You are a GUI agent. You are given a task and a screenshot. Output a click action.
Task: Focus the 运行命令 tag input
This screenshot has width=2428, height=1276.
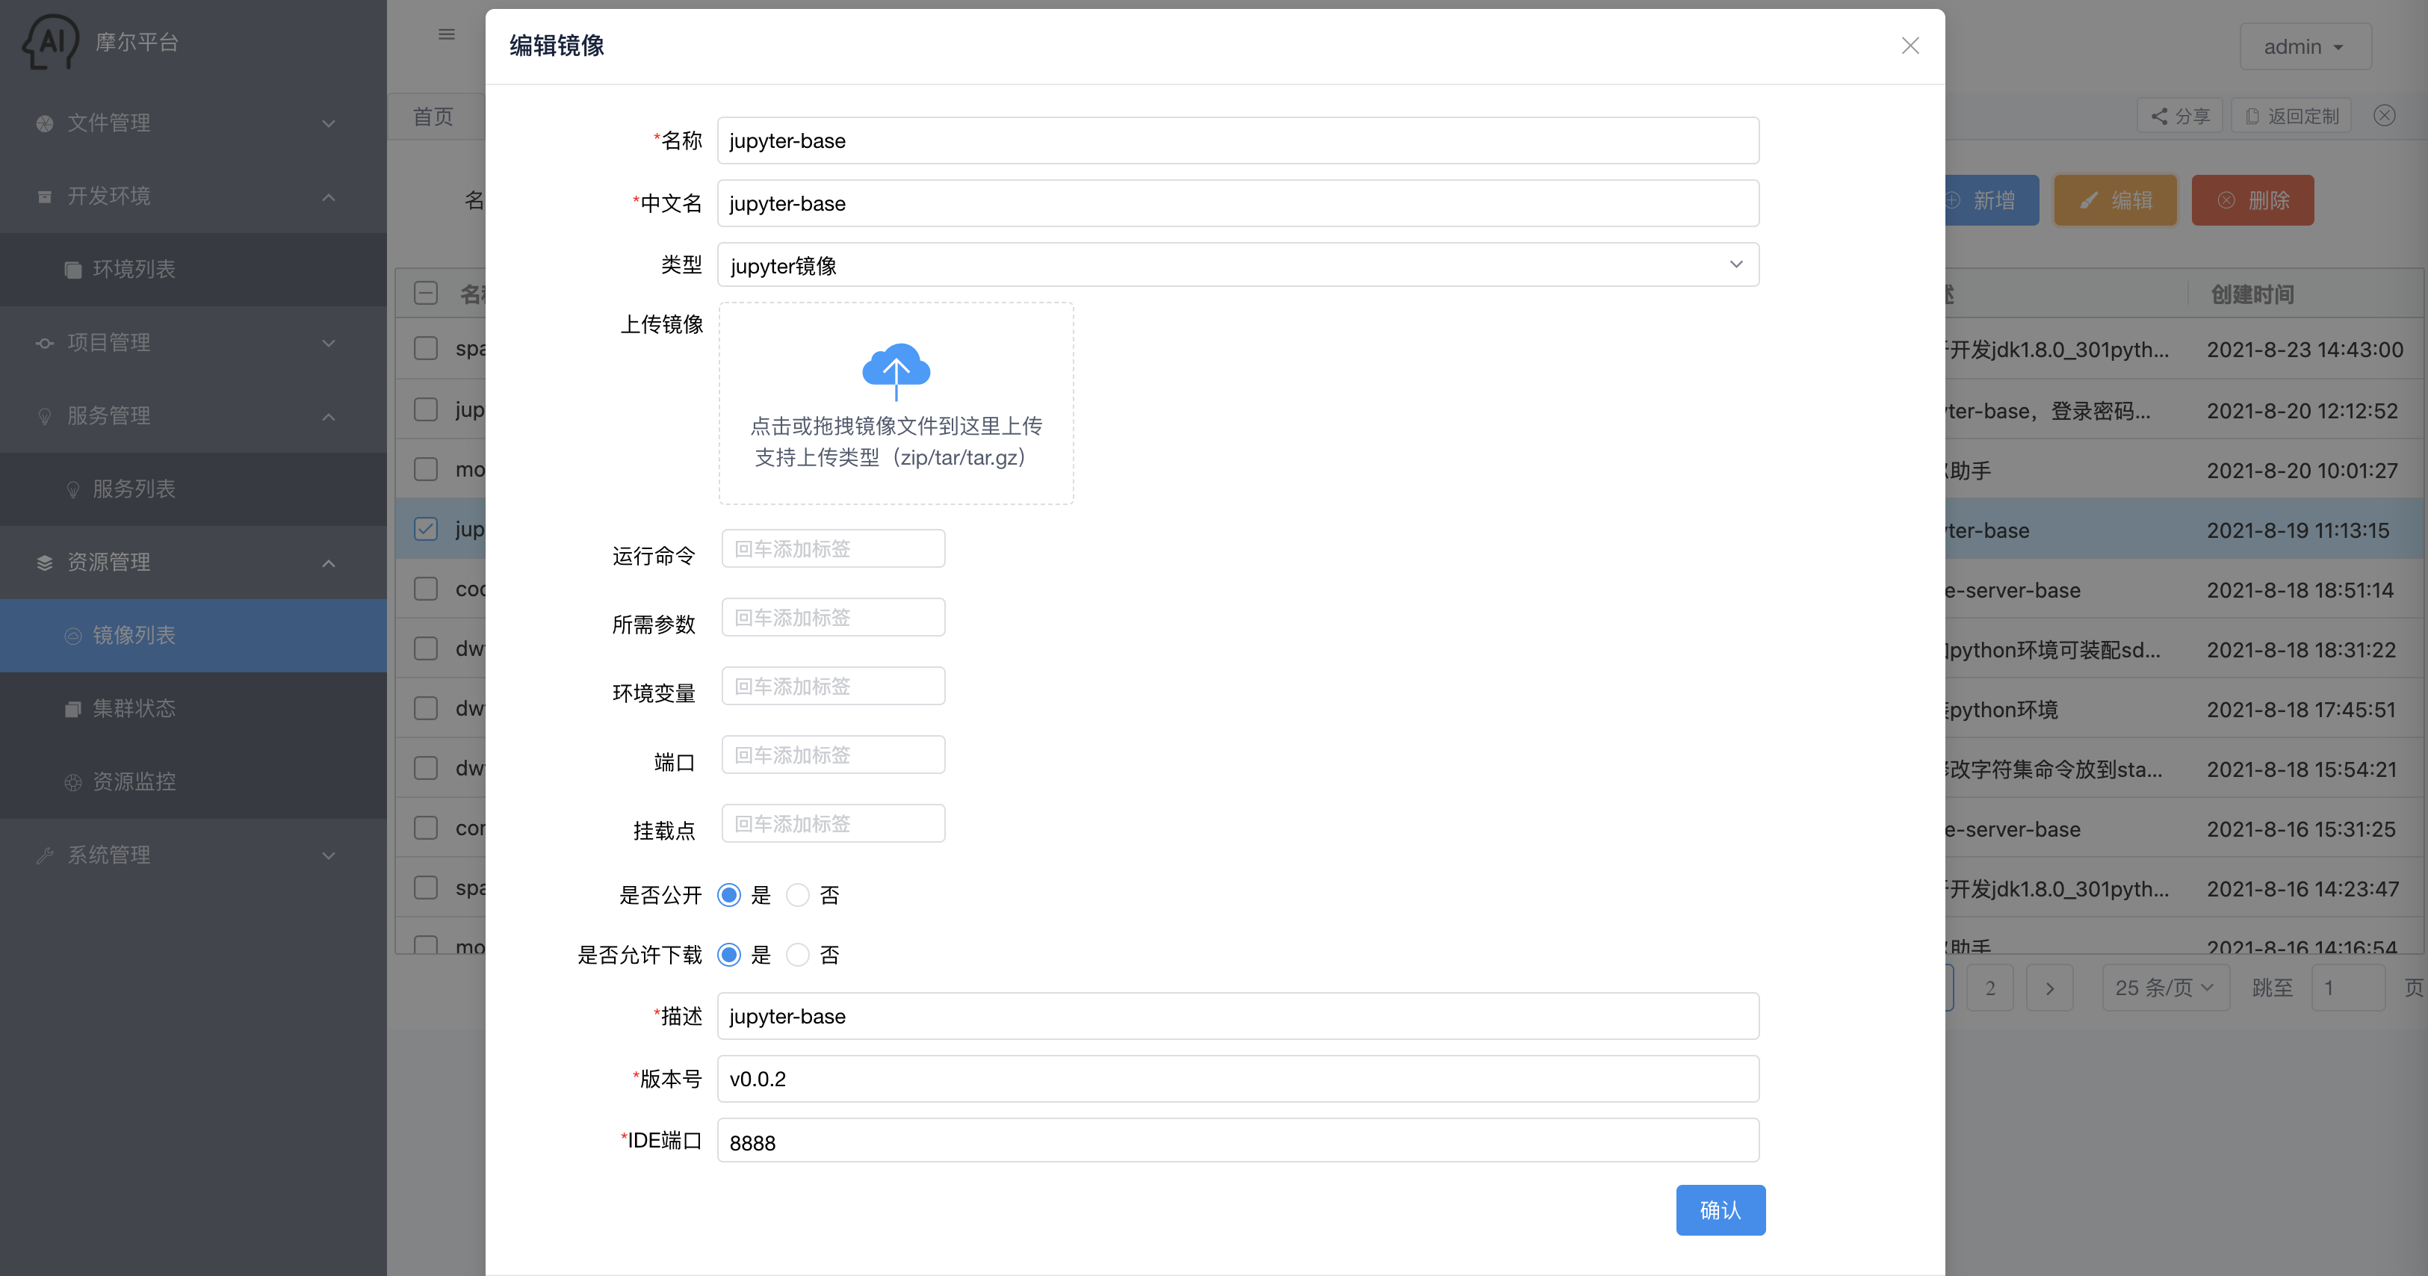point(833,548)
